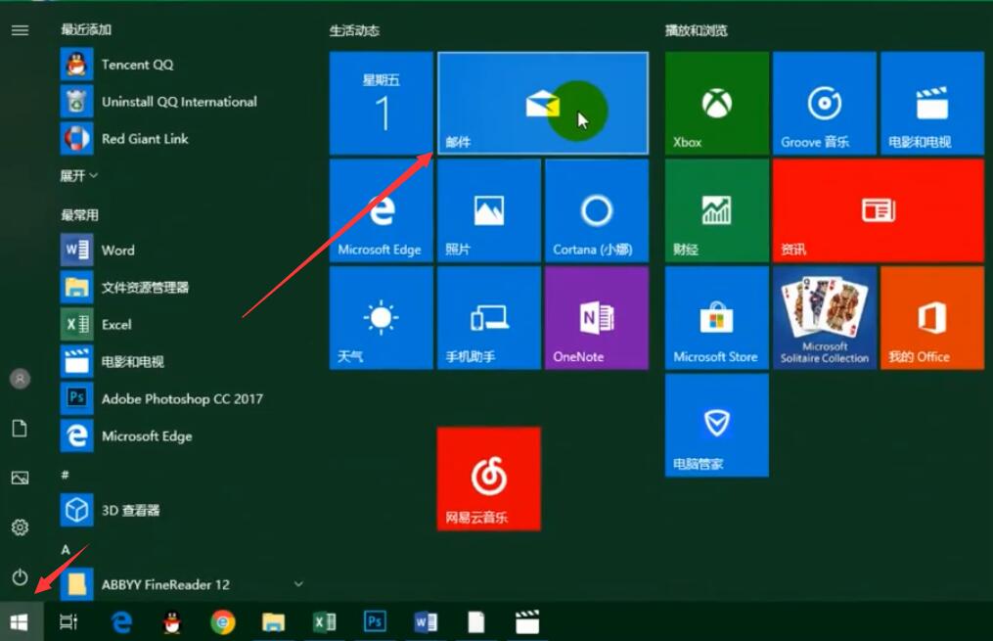
Task: Open the 电脑管家 tile
Action: 716,425
